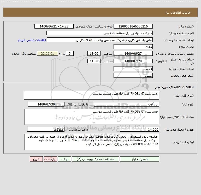Click the شرح کلی نیاز description box
Image resolution: width=201 pixels, height=195 pixels.
[91, 95]
